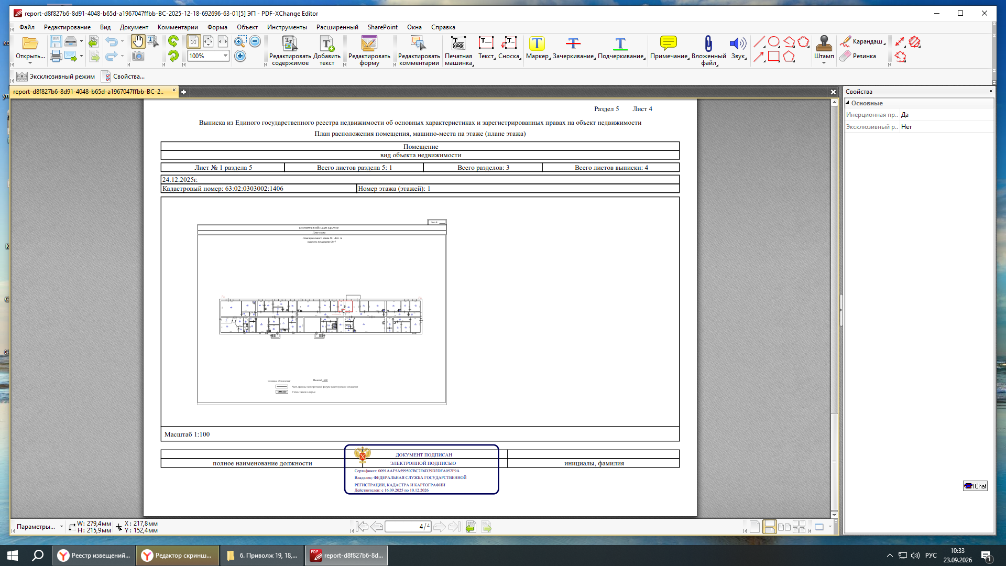1006x566 pixels.
Task: Click the Свойства... button
Action: 124,77
